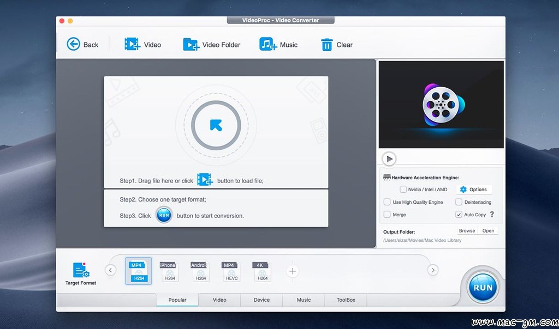559x329 pixels.
Task: Uncheck the Auto Copy option
Action: coord(459,215)
